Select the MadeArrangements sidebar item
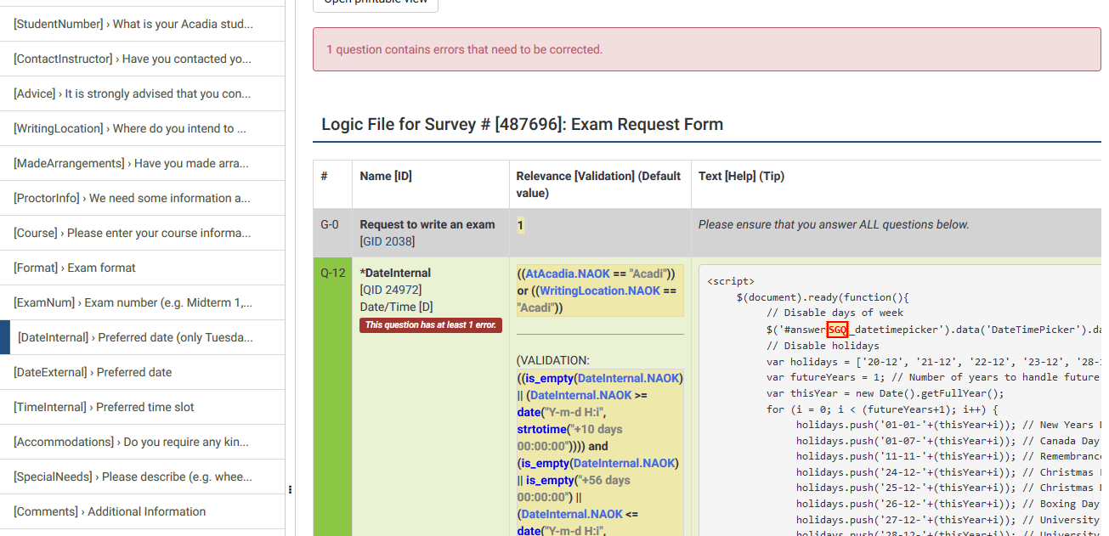This screenshot has width=1109, height=536. tap(132, 163)
